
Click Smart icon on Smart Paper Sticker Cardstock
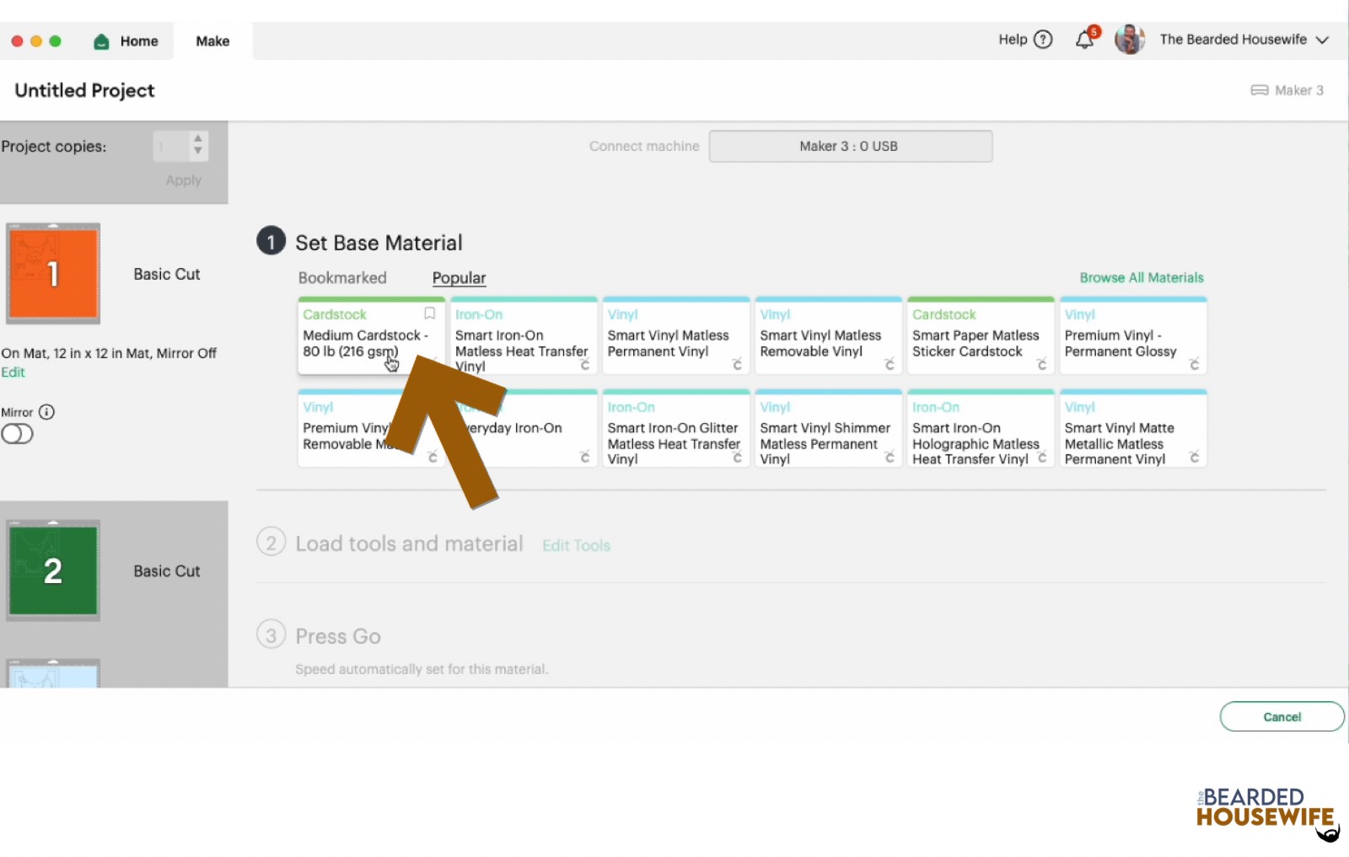pos(1042,364)
